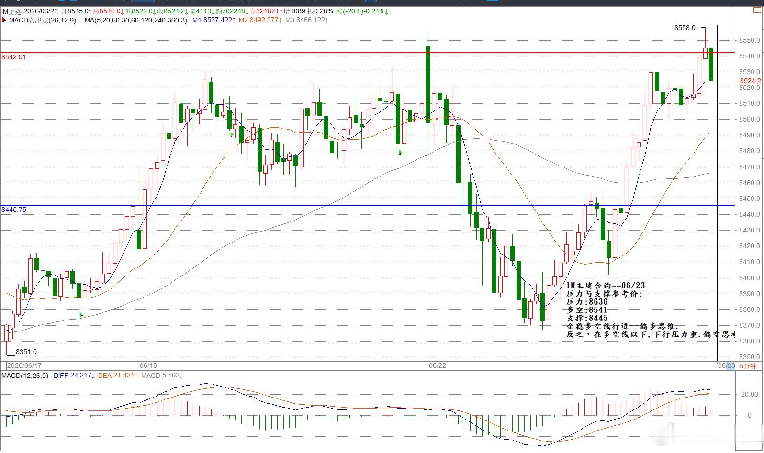The height and width of the screenshot is (453, 764).
Task: Open the MACD卖出点(26,12,9) indicator settings
Action: (x=42, y=20)
